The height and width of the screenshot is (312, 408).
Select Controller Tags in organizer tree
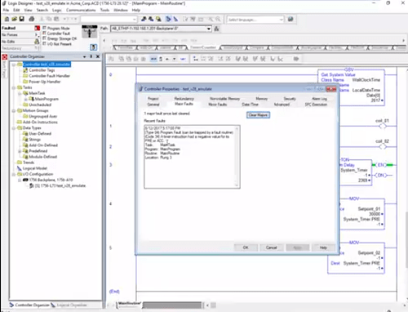click(x=42, y=70)
